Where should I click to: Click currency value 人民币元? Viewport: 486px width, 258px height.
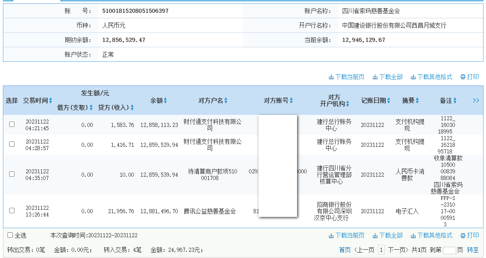pyautogui.click(x=114, y=25)
